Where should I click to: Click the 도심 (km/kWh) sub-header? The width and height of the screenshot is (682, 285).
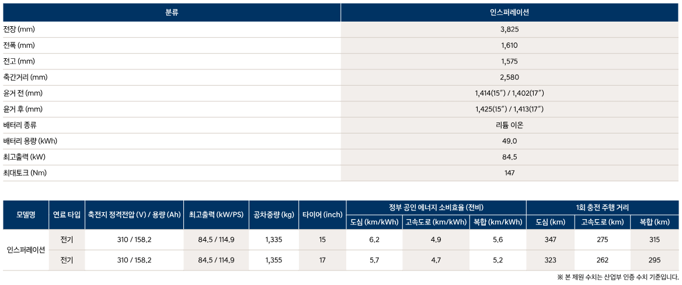pyautogui.click(x=374, y=222)
